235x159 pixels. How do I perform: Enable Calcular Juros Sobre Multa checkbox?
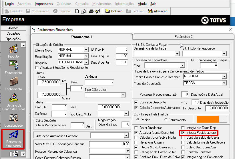coord(136,138)
